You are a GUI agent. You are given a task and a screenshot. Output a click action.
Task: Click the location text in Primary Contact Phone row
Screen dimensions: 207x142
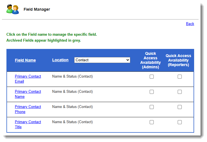click(73, 107)
